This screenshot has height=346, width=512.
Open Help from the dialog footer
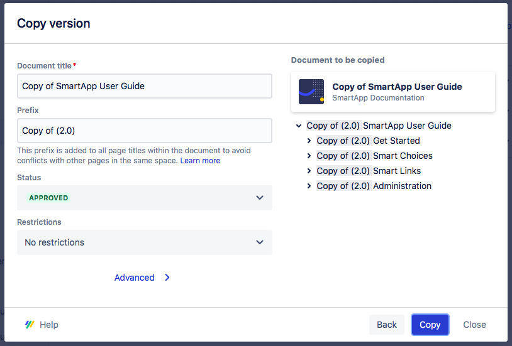(48, 325)
